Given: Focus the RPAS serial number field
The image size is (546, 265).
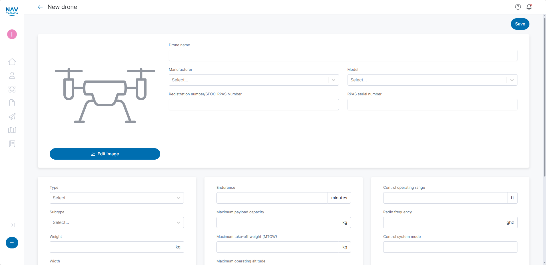Looking at the screenshot, I should tap(432, 105).
